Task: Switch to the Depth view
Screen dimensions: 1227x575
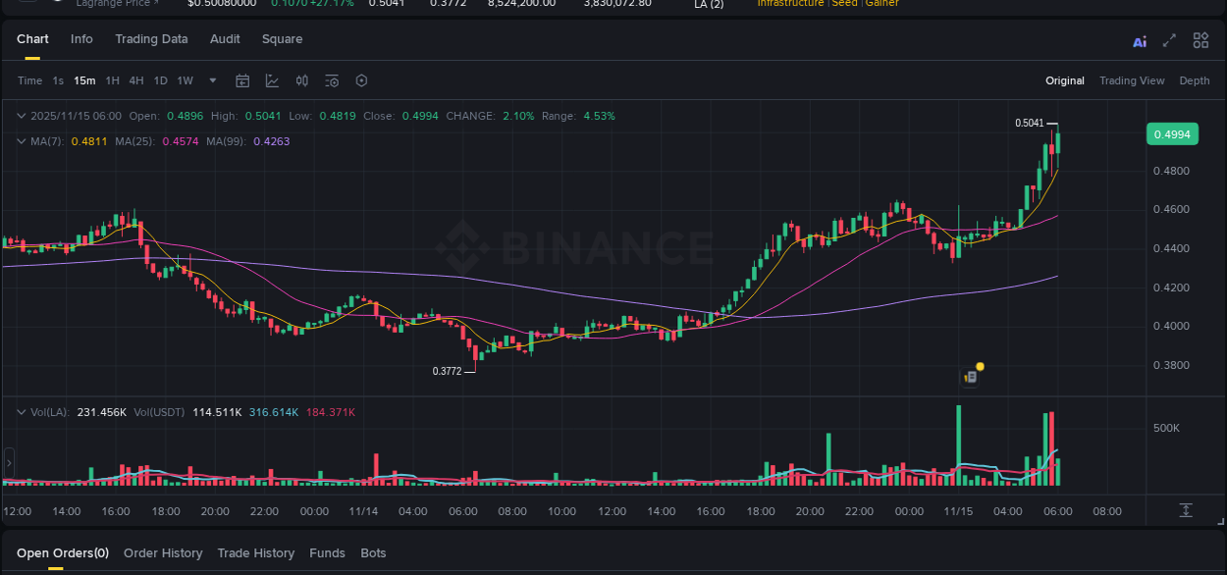Action: click(1195, 80)
